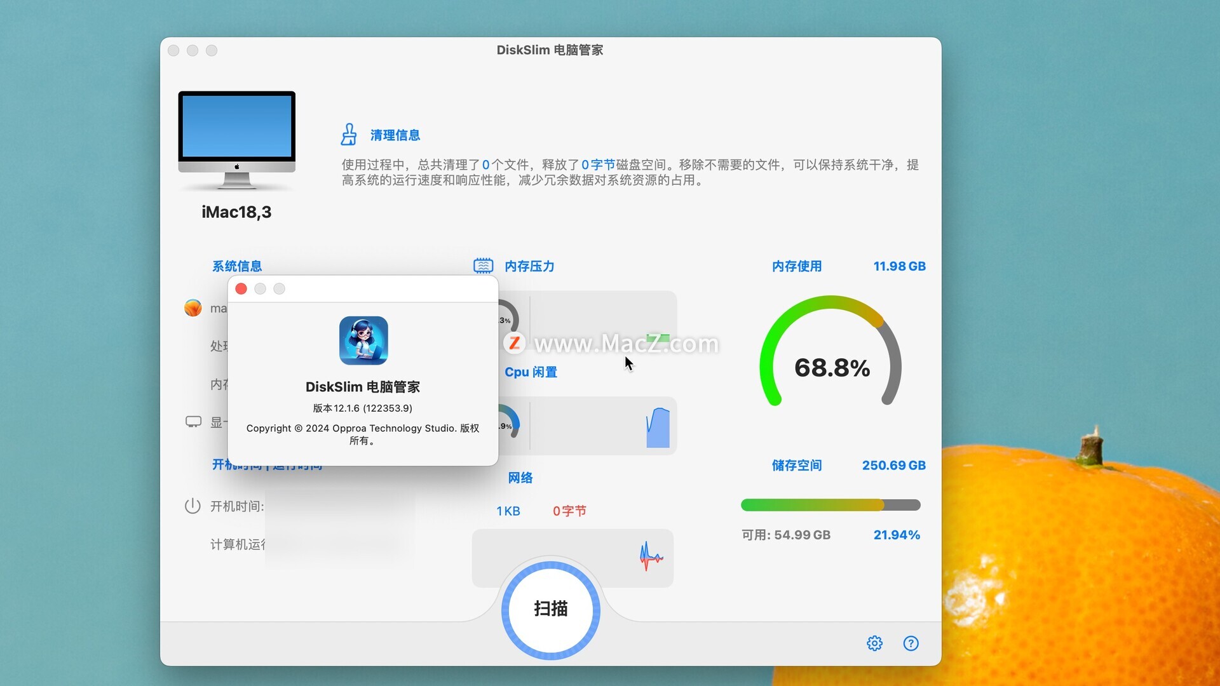
Task: Click the iMac computer image
Action: tap(236, 140)
